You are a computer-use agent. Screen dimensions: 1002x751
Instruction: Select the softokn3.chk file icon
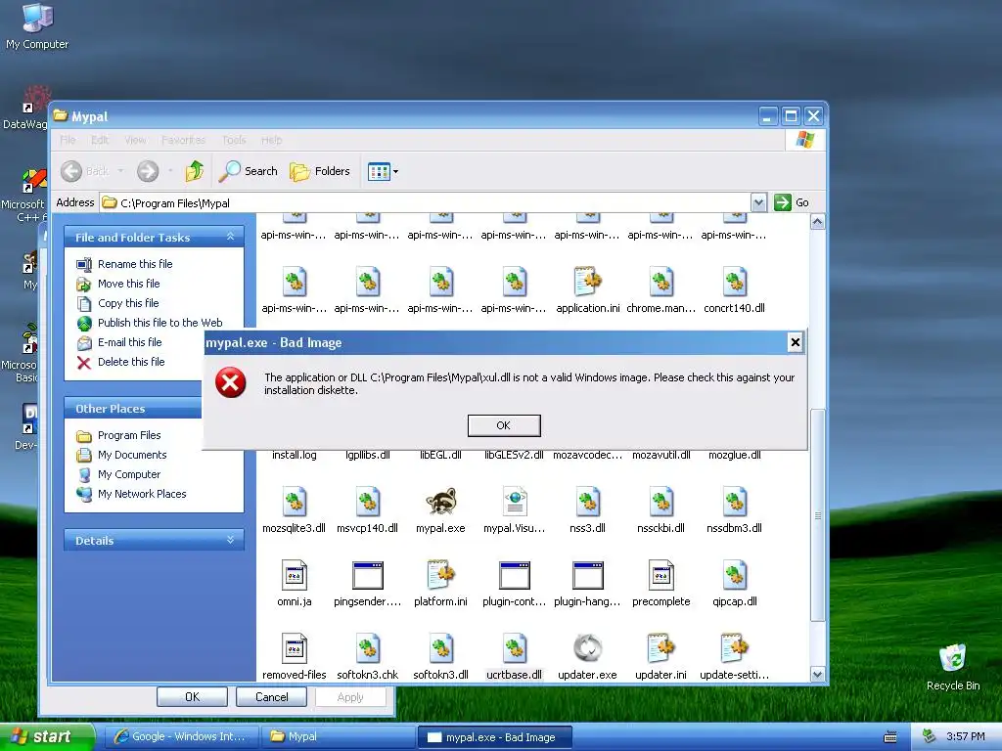(x=368, y=649)
